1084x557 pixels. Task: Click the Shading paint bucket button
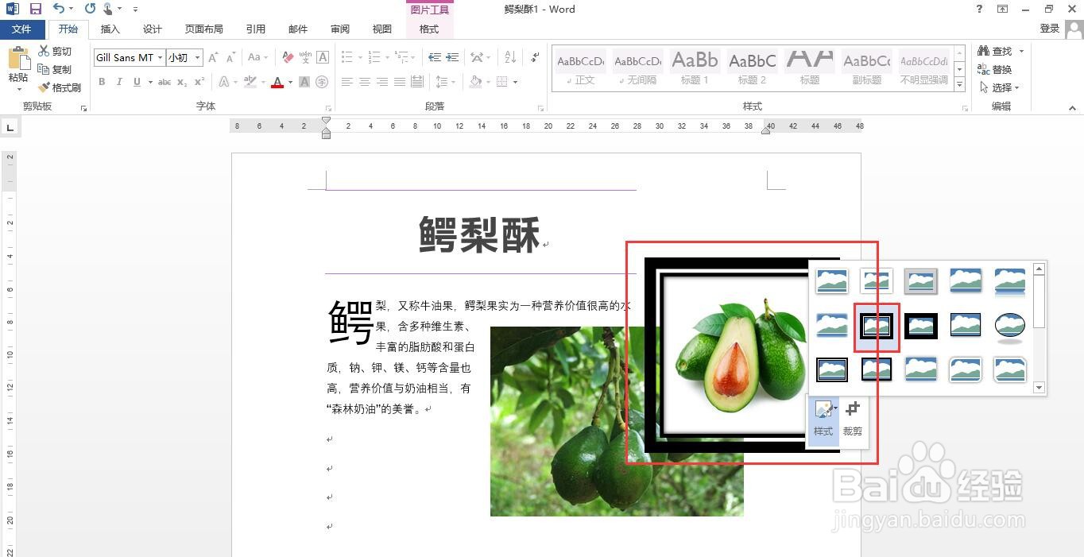tap(475, 82)
